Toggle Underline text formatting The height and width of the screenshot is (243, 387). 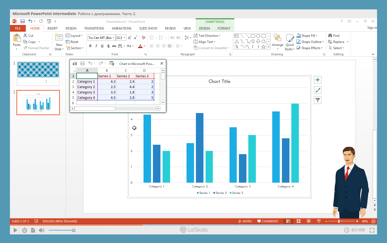102,46
